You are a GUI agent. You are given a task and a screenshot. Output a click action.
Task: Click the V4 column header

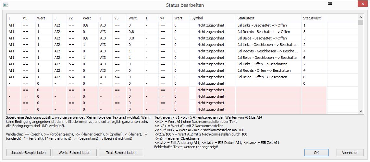(162, 18)
